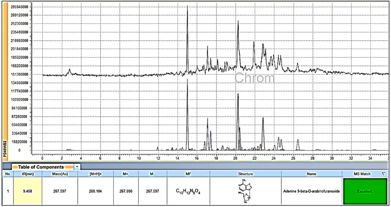Open the Table of Components dropdown arrow

[x=77, y=167]
